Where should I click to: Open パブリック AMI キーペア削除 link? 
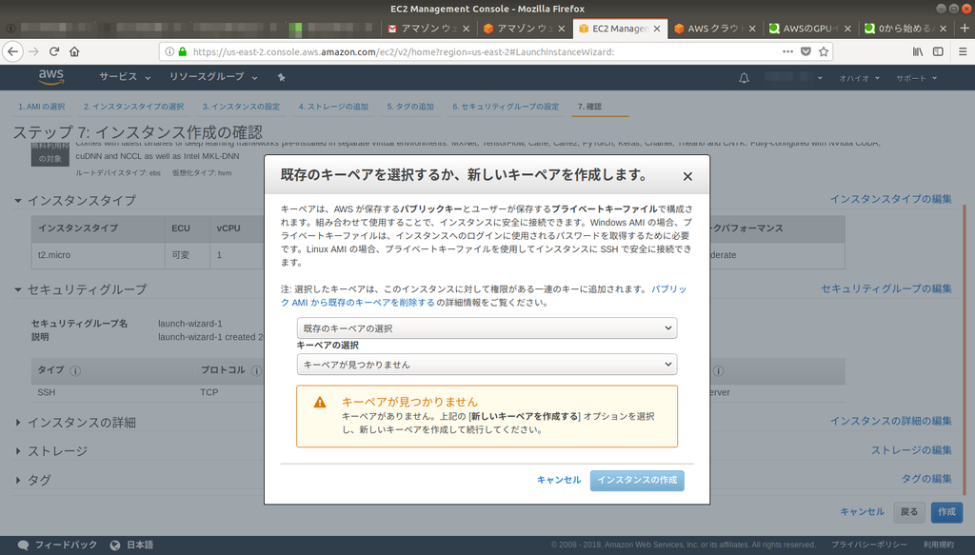tap(483, 296)
